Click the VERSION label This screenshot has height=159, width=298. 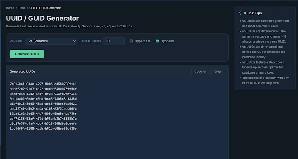click(16, 41)
